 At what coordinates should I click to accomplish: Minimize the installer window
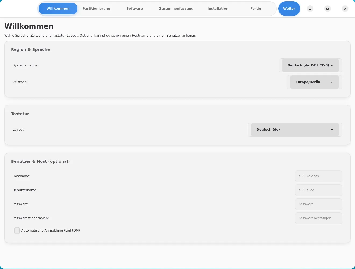(x=310, y=9)
